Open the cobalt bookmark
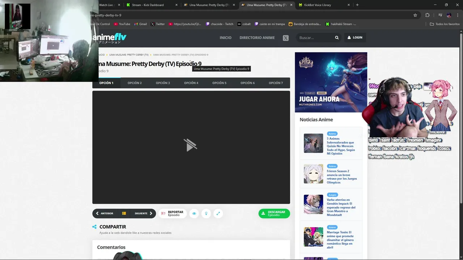 point(244,24)
